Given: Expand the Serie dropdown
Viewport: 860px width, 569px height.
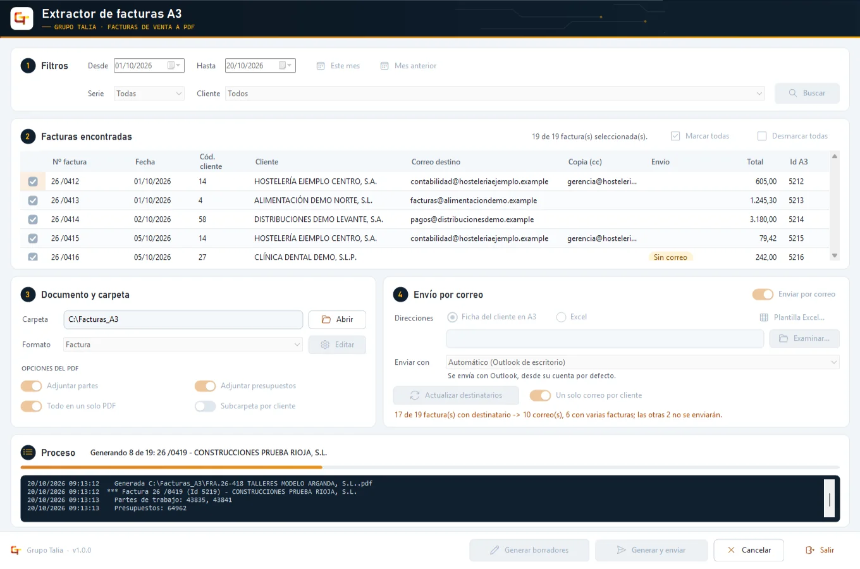Looking at the screenshot, I should 149,94.
